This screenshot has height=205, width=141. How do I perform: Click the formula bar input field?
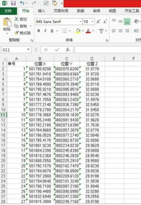click(x=108, y=50)
